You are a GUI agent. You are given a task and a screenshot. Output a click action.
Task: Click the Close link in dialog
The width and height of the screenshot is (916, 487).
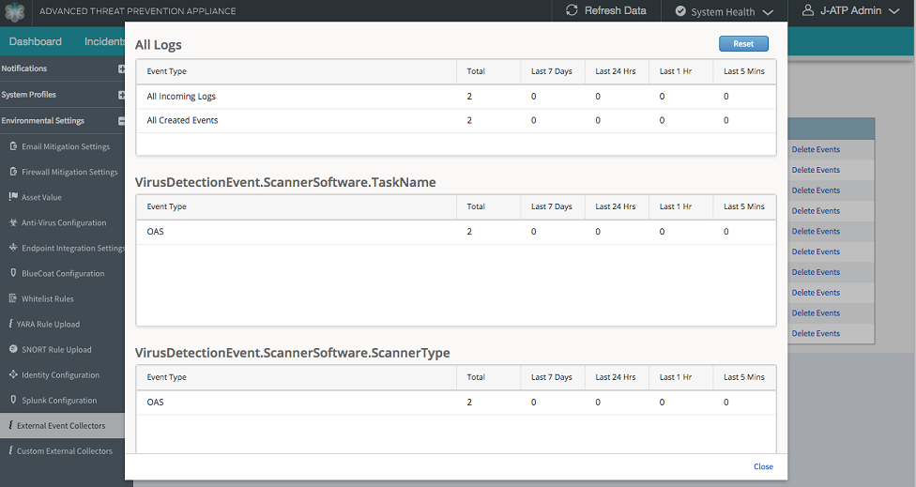tap(763, 466)
